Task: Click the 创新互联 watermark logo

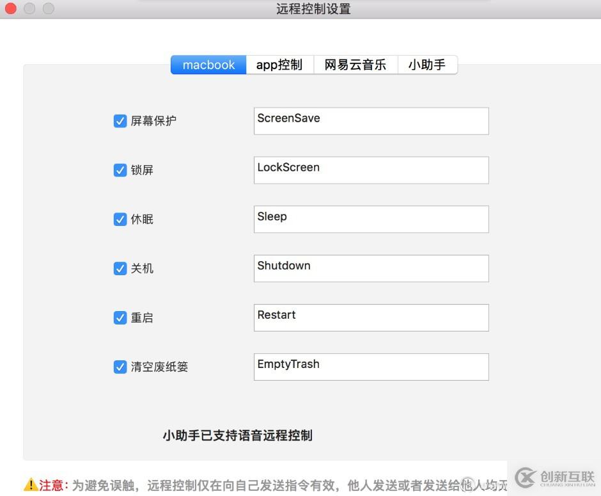Action: [x=556, y=478]
